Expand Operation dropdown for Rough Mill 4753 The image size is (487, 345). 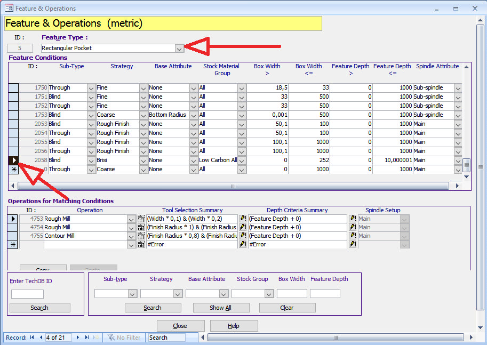point(132,219)
